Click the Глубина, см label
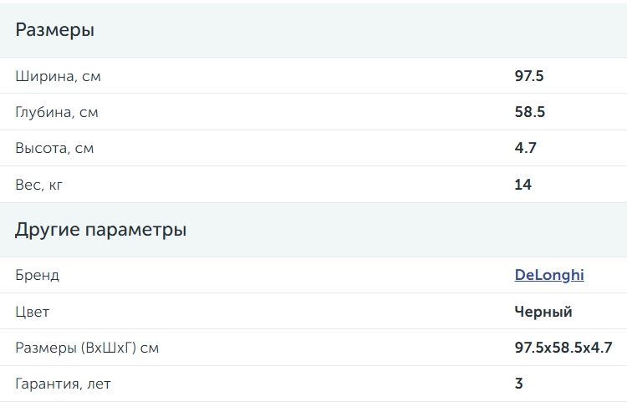627x412 pixels. (56, 112)
